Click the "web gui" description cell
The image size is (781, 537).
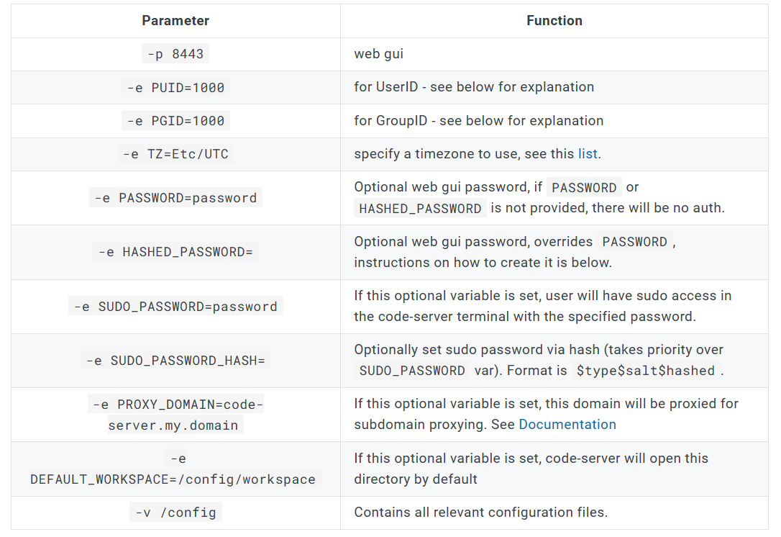point(378,55)
